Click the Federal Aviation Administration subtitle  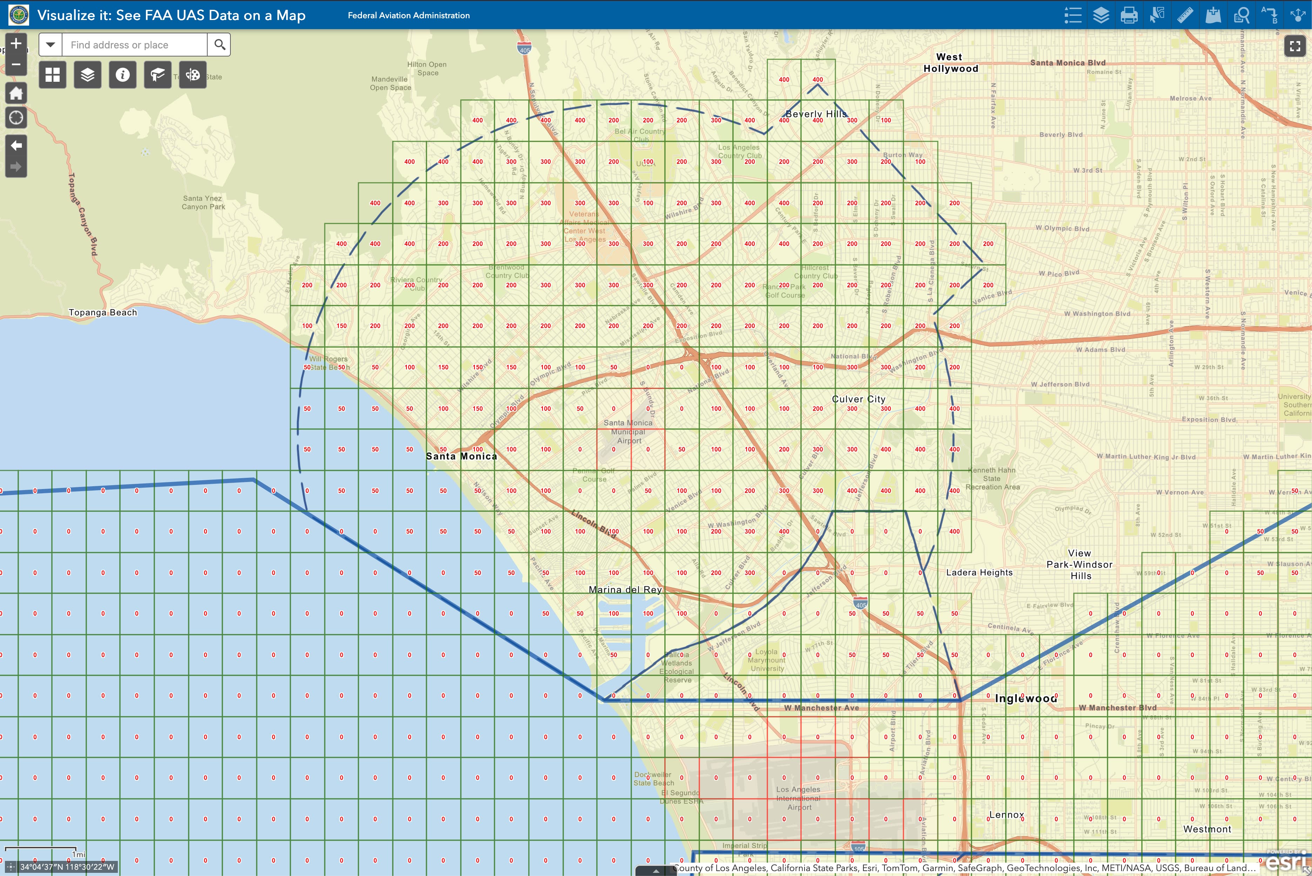pyautogui.click(x=408, y=16)
